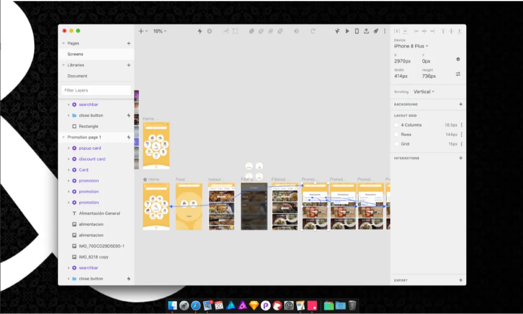
Task: Open Safari from the Dock
Action: tap(196, 305)
